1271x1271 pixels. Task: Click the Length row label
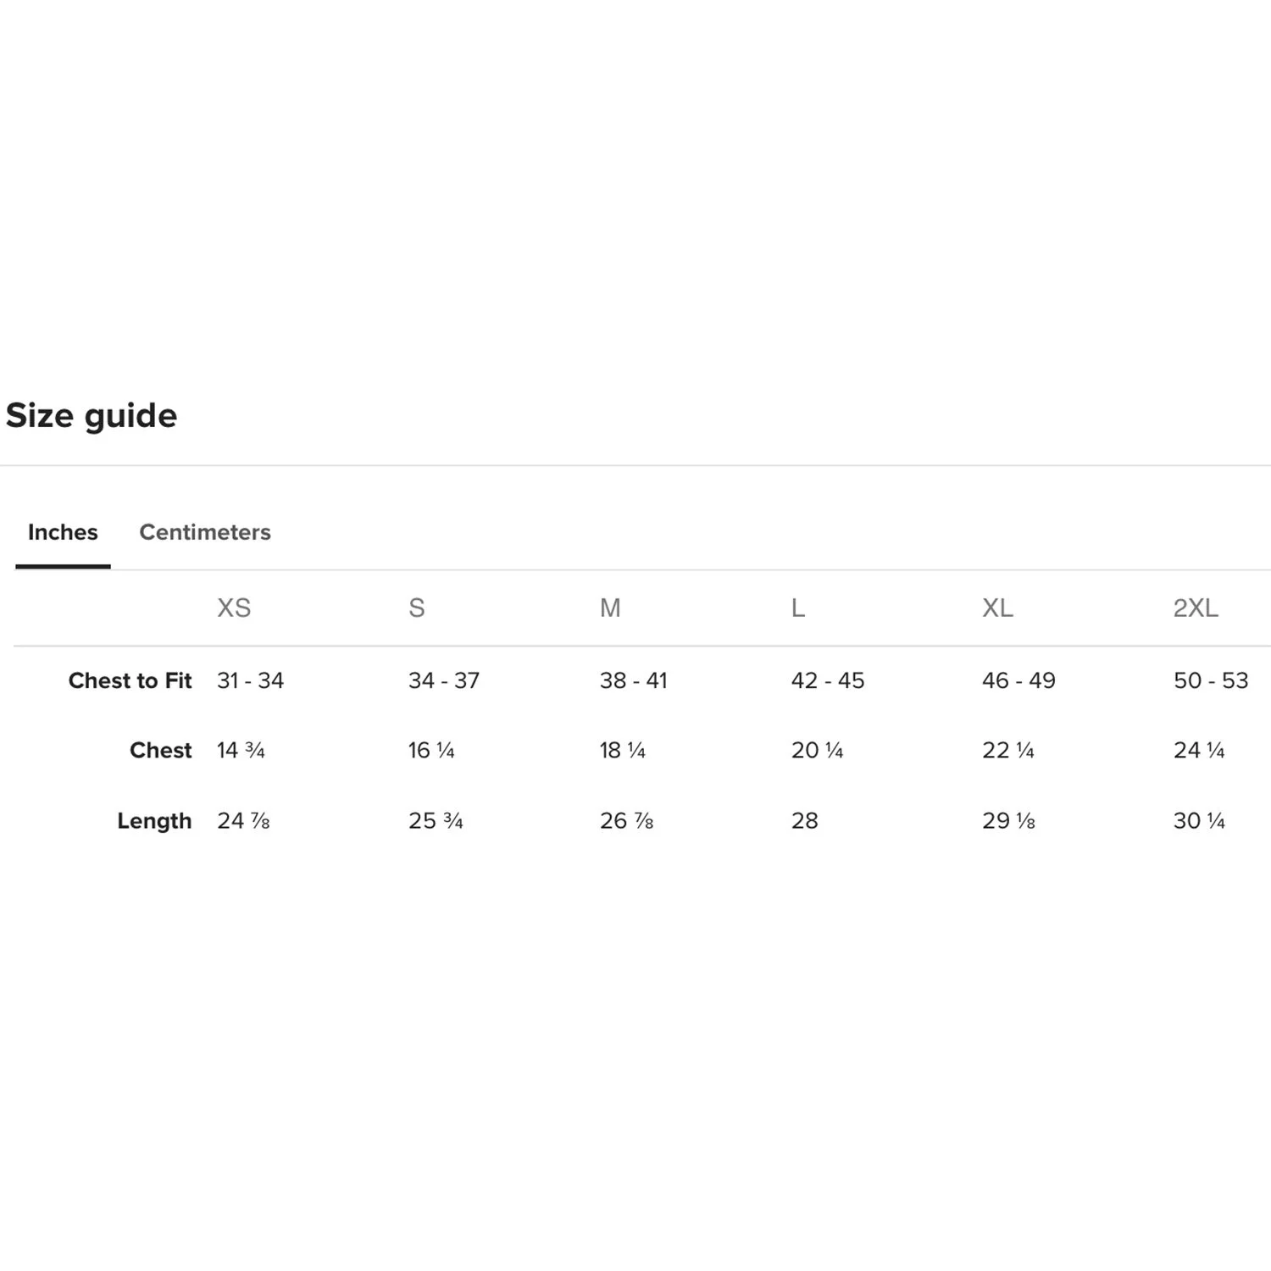point(154,821)
